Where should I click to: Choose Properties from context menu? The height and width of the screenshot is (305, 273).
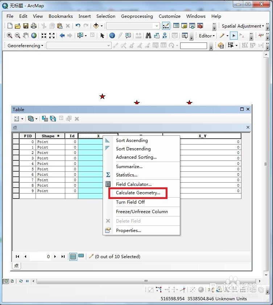coord(129,231)
